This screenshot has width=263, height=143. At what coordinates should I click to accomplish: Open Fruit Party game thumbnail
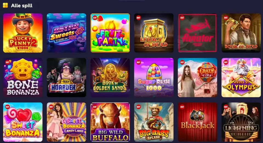pos(110,33)
